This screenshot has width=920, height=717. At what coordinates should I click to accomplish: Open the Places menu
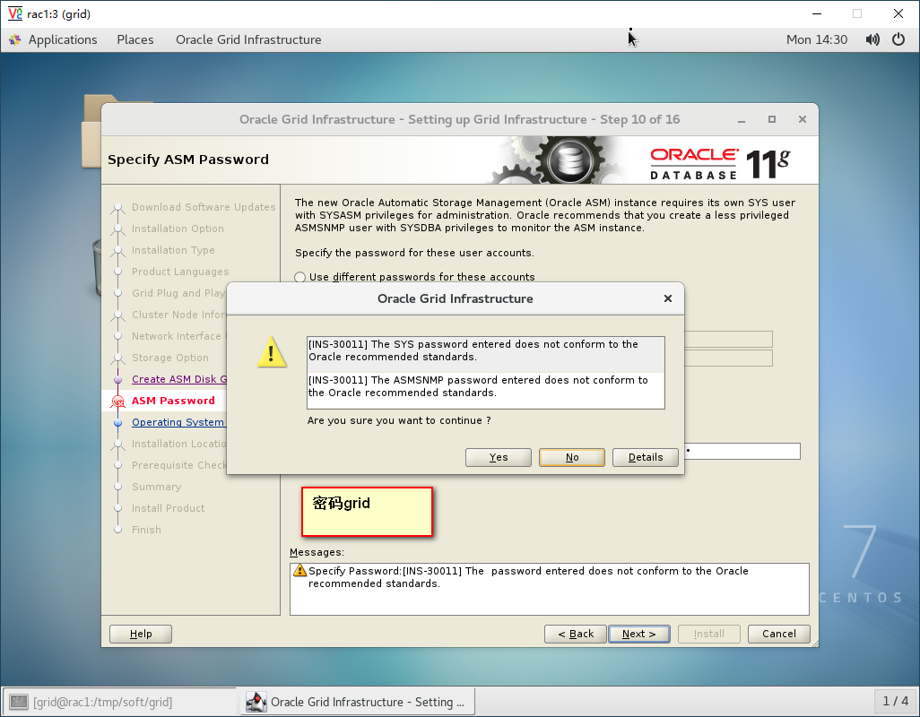(135, 39)
